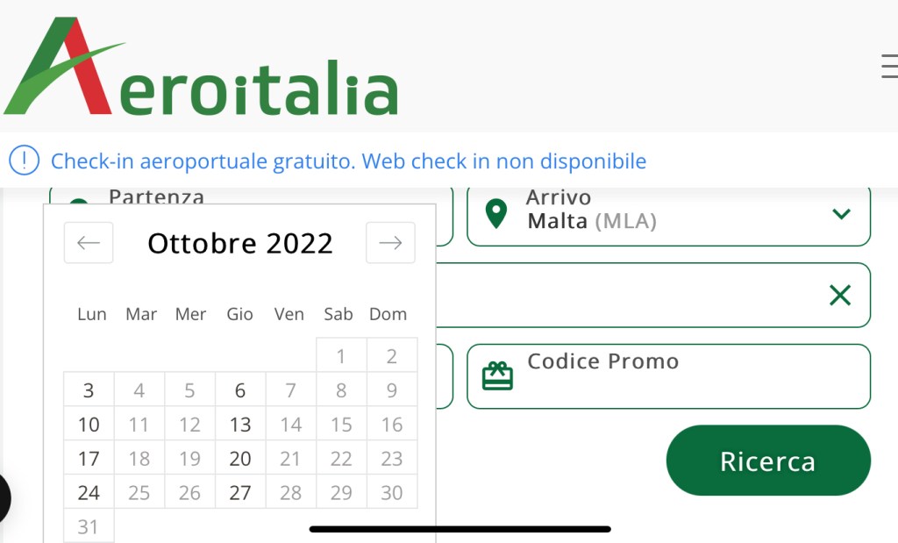Click the info icon in check-in notice
This screenshot has width=898, height=543.
tap(24, 161)
